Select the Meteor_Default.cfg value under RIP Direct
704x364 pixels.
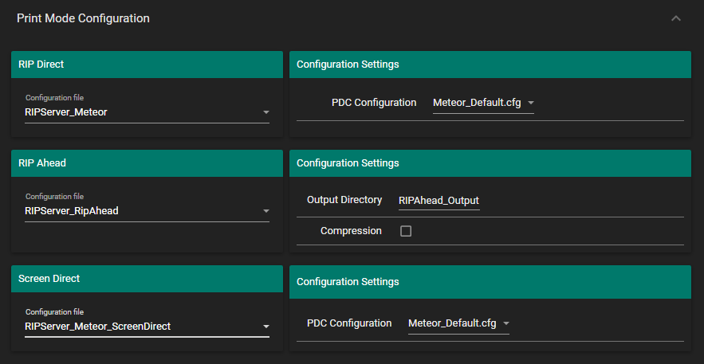pyautogui.click(x=478, y=103)
